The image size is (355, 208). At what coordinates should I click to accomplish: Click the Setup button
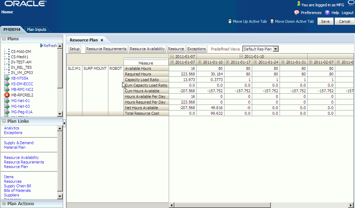tap(74, 49)
